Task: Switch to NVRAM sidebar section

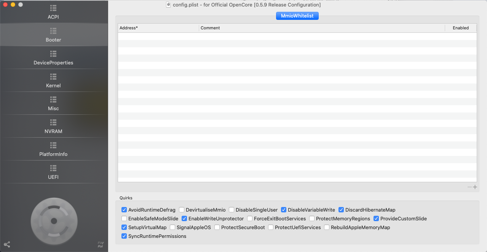Action: (x=53, y=127)
